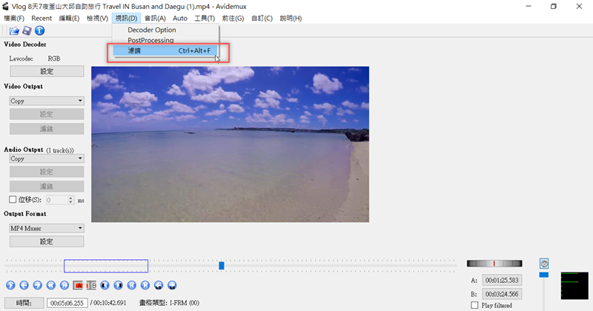Open the 工具(T) menu
The height and width of the screenshot is (311, 593).
pyautogui.click(x=205, y=18)
